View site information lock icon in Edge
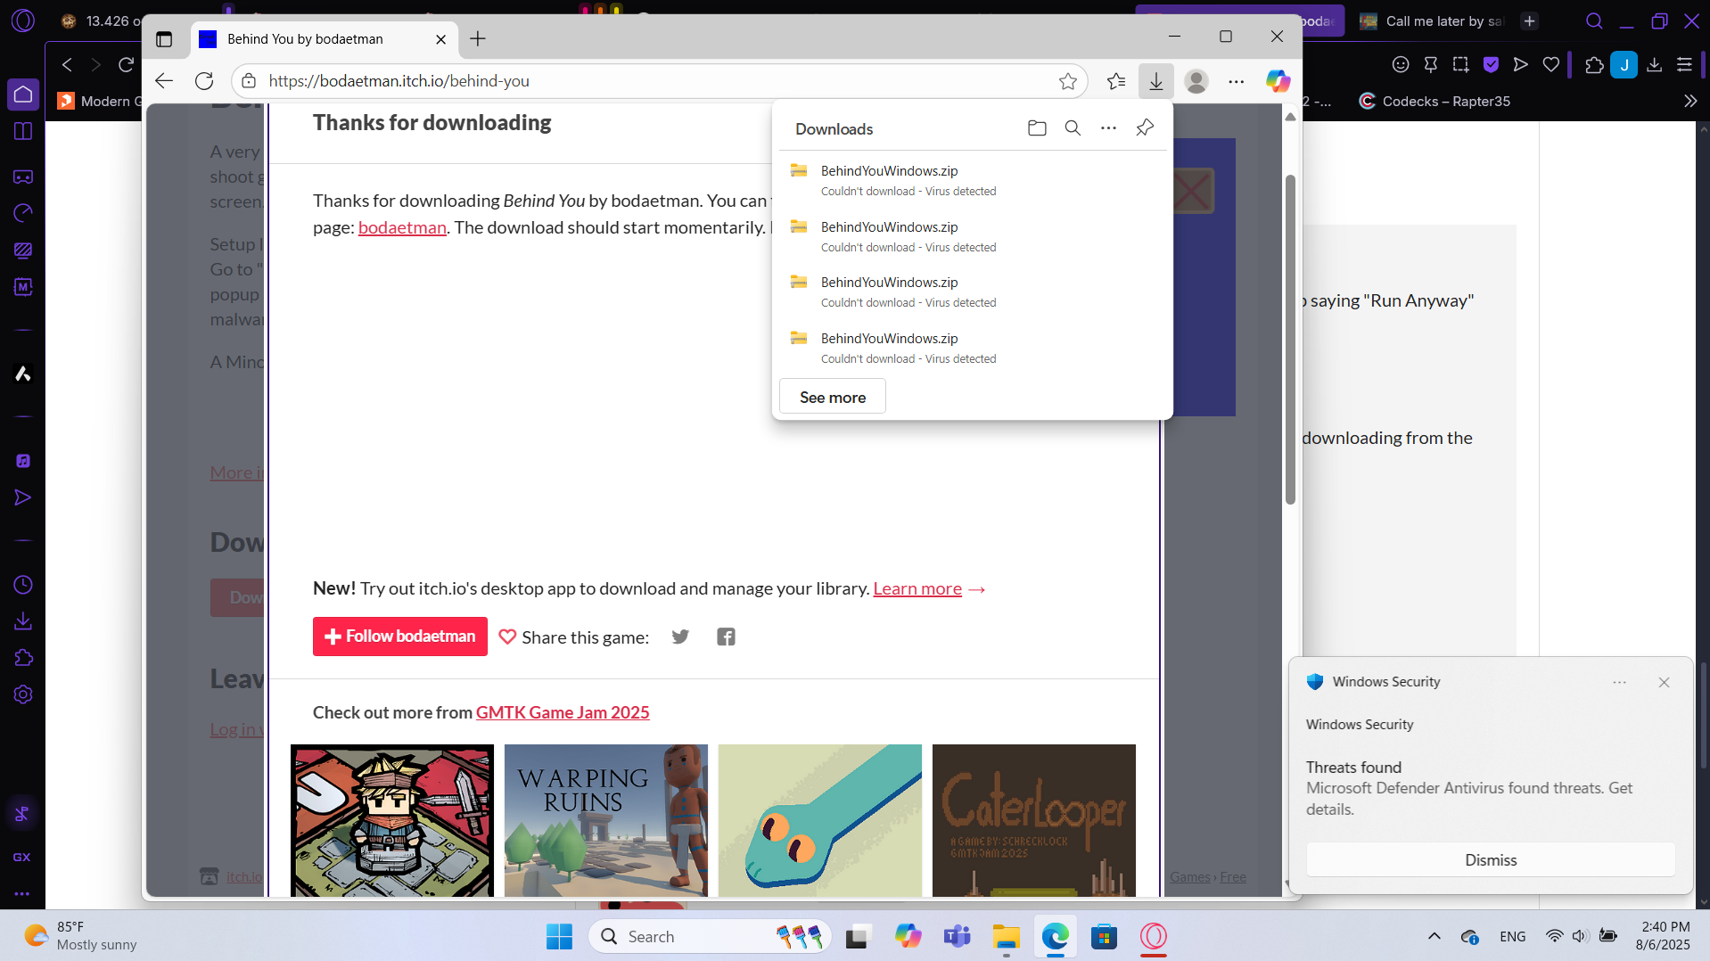Image resolution: width=1710 pixels, height=961 pixels. 250,81
